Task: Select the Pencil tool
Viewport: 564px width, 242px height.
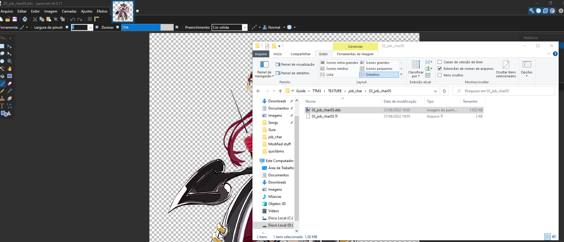Action: (2, 91)
